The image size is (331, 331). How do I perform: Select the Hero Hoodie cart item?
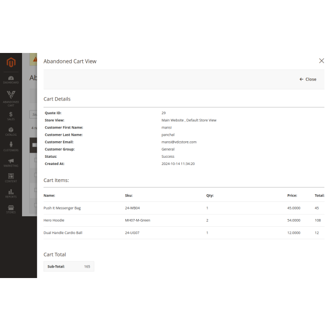coord(54,220)
